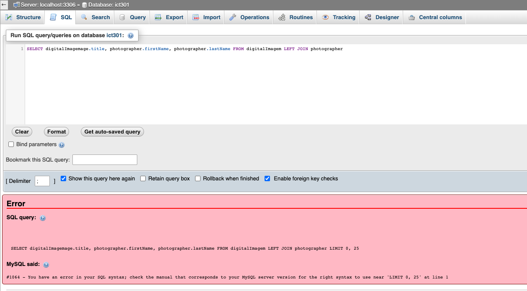The height and width of the screenshot is (291, 527).
Task: Click the Designer icon
Action: (x=368, y=17)
